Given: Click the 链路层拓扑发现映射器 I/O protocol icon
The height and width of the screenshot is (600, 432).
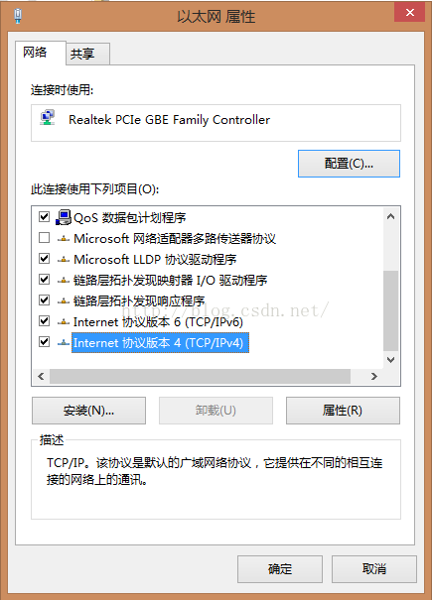Looking at the screenshot, I should (64, 281).
